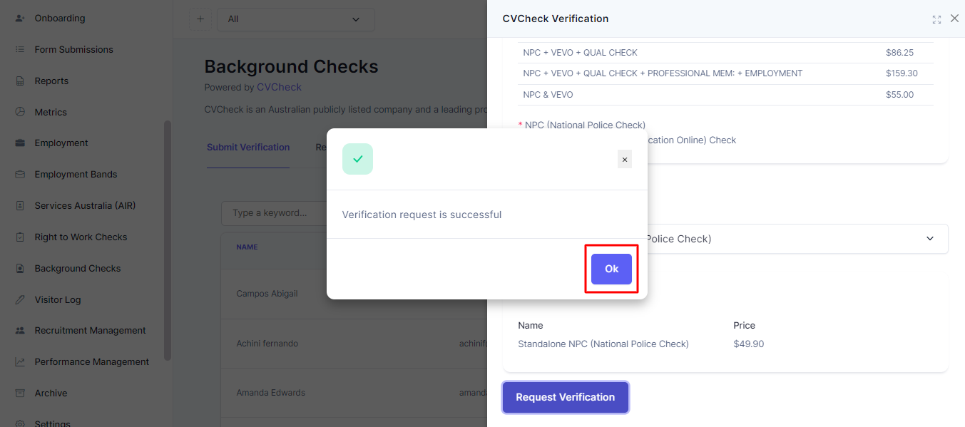The height and width of the screenshot is (427, 965).
Task: Open Employment Bands in the sidebar
Action: pos(76,175)
